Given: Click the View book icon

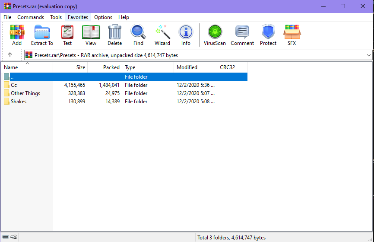Looking at the screenshot, I should pyautogui.click(x=91, y=32).
